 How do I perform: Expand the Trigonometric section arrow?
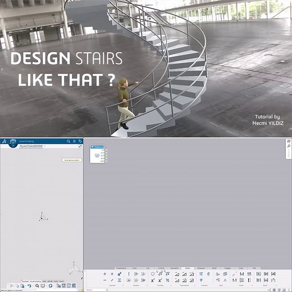pos(195,285)
